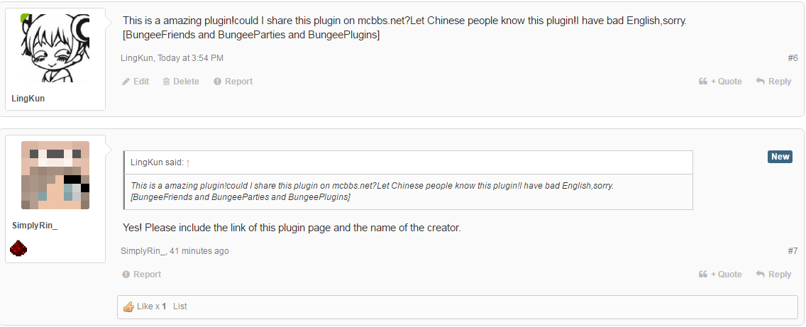Click the redstone badge under SimplyRin_
This screenshot has width=806, height=327.
18,248
